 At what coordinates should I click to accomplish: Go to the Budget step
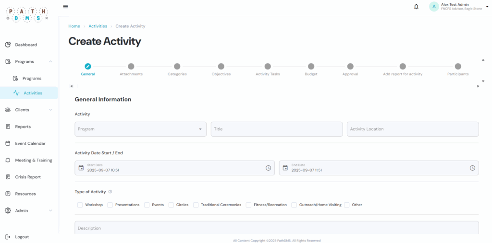311,67
